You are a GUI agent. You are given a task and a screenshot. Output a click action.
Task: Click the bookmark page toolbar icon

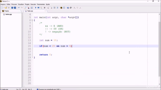tap(58, 8)
